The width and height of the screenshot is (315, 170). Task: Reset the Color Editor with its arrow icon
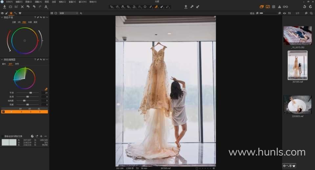tap(41, 59)
